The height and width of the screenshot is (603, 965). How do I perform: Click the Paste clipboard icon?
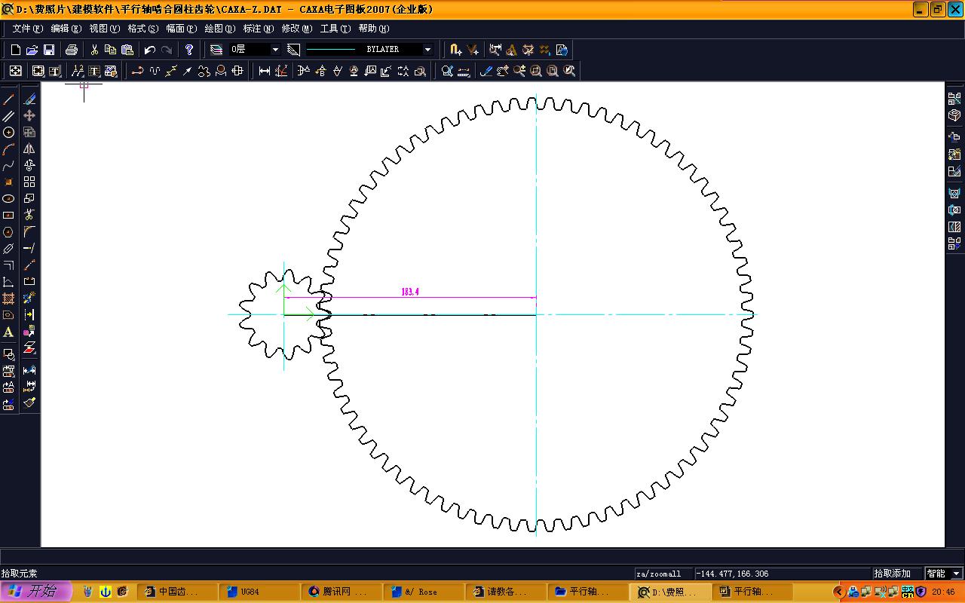coord(127,50)
